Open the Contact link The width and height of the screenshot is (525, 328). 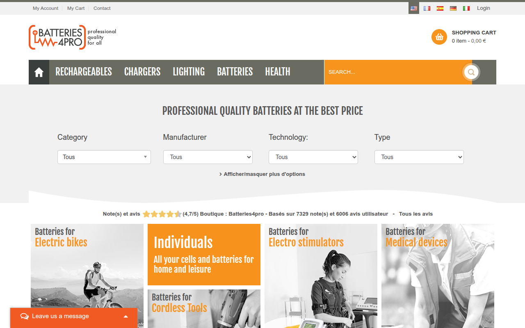point(102,8)
